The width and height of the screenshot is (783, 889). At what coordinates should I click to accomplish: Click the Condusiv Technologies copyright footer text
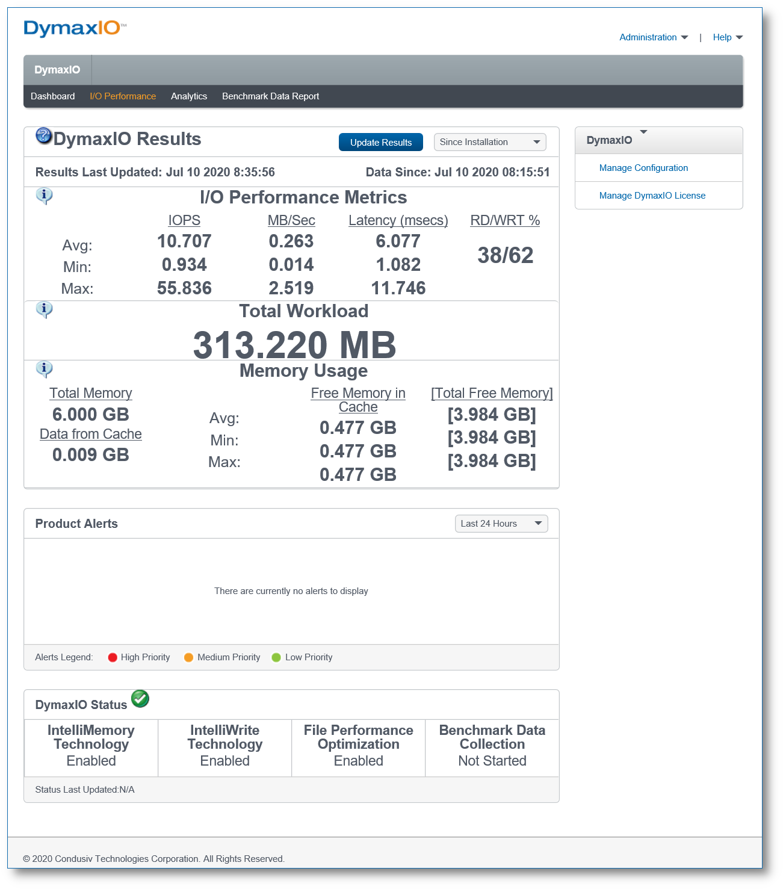153,859
